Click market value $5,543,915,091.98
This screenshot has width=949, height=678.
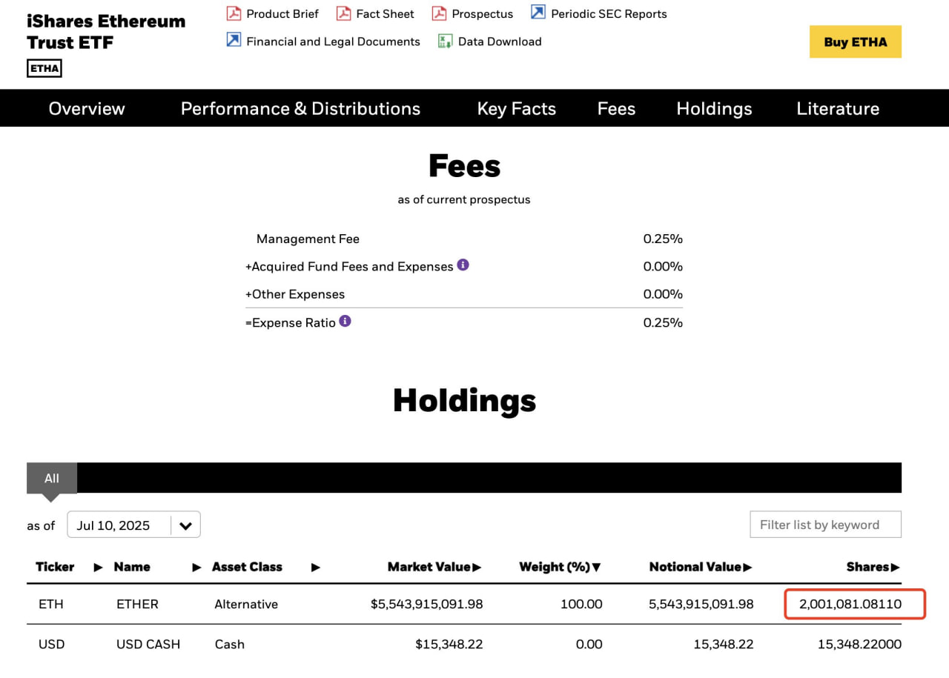pyautogui.click(x=426, y=604)
